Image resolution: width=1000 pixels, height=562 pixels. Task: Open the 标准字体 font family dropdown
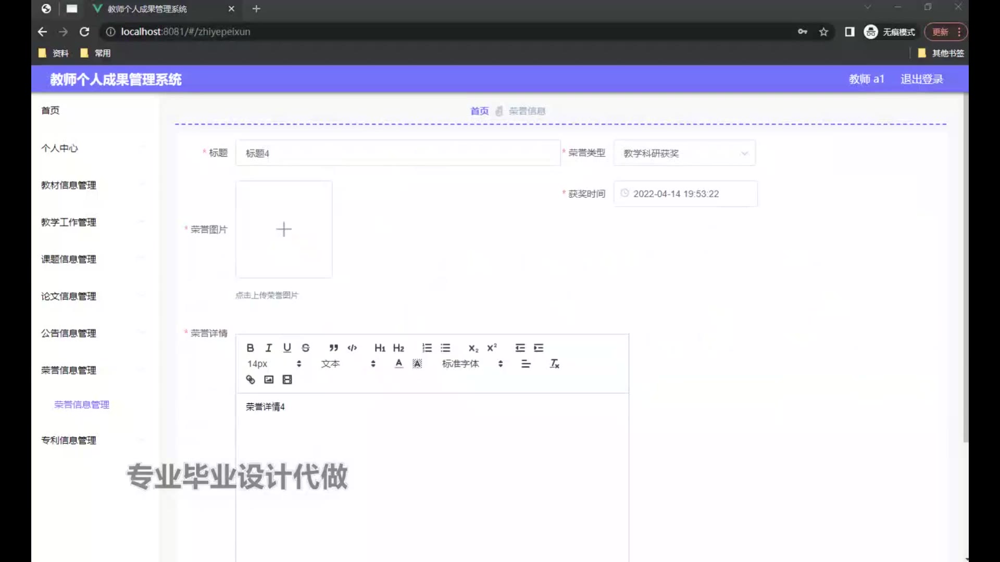pyautogui.click(x=472, y=364)
